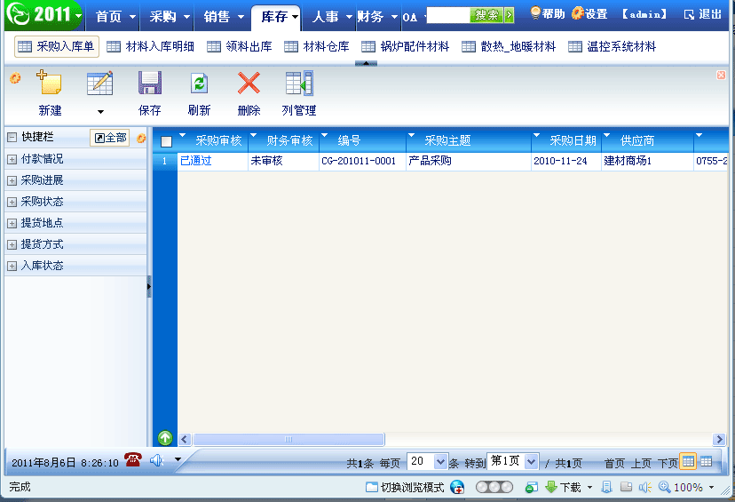Click the 删除 red X icon
The image size is (735, 502).
tap(249, 83)
